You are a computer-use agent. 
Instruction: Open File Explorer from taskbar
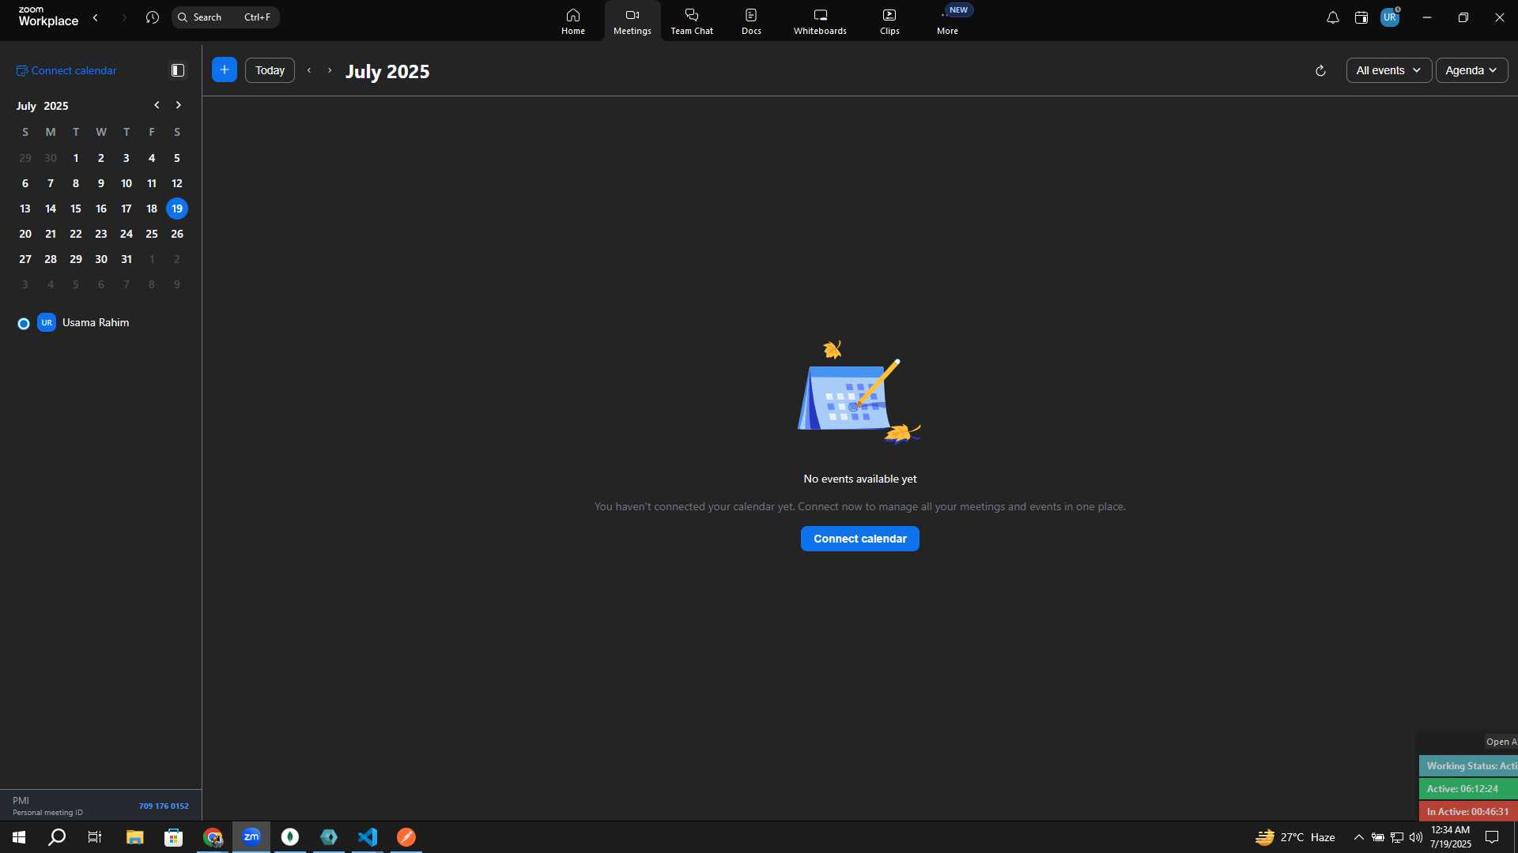[x=135, y=837]
